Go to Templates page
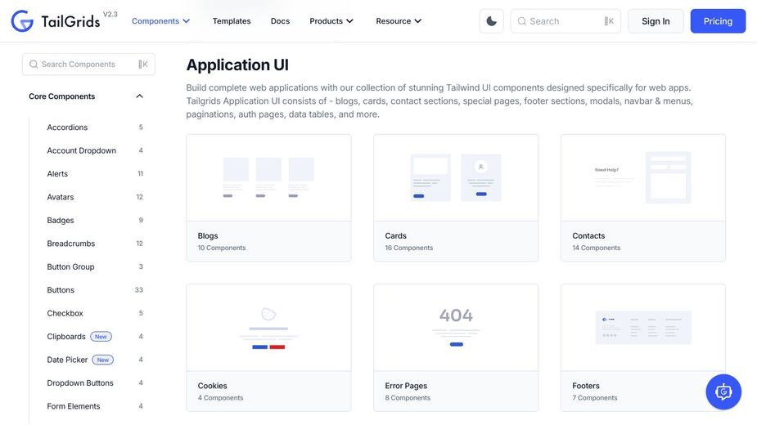This screenshot has width=757, height=425. pos(232,21)
